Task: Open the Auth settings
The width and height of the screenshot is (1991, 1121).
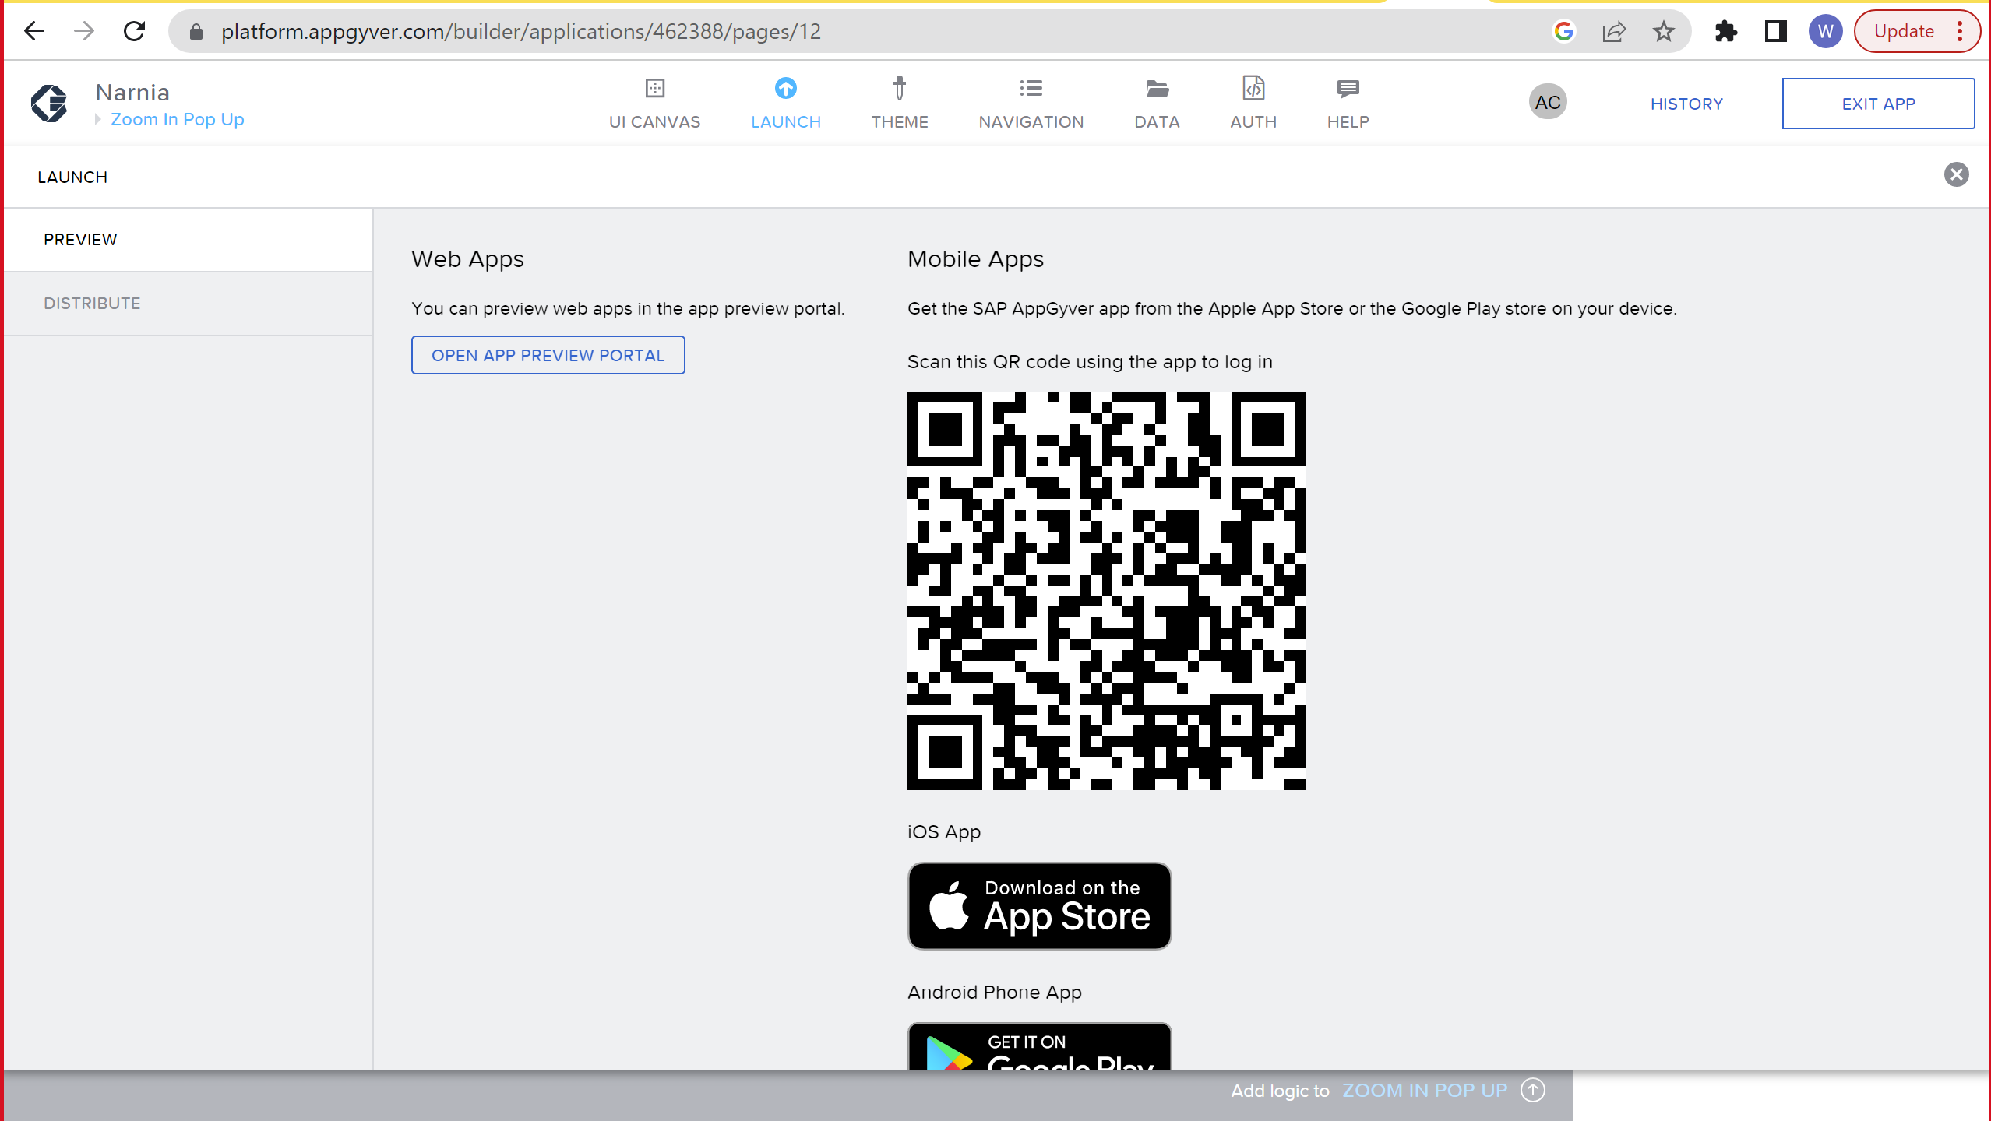Action: (x=1253, y=103)
